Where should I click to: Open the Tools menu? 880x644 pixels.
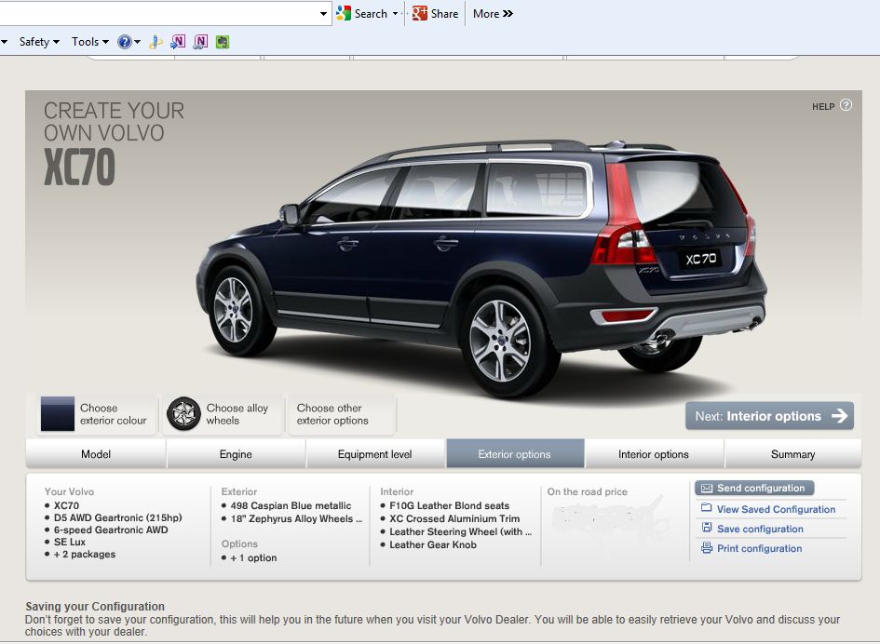tap(89, 42)
